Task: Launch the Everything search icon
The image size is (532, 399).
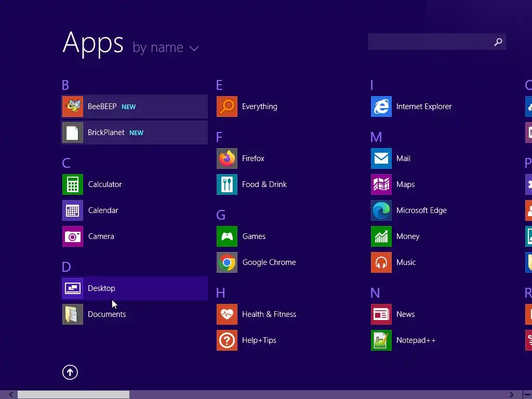Action: [227, 107]
